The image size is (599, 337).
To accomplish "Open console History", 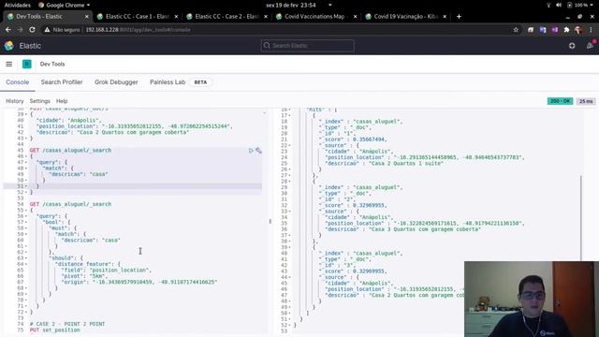I will coord(15,101).
